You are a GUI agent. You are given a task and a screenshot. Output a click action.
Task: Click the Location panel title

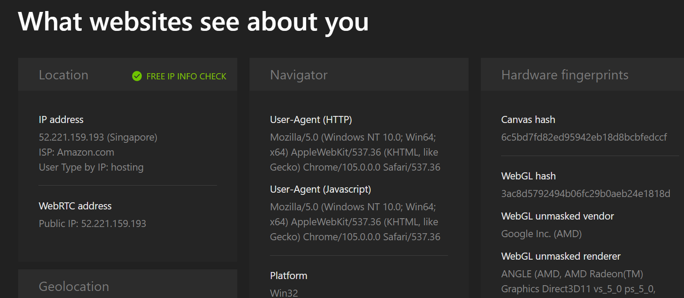pos(64,75)
